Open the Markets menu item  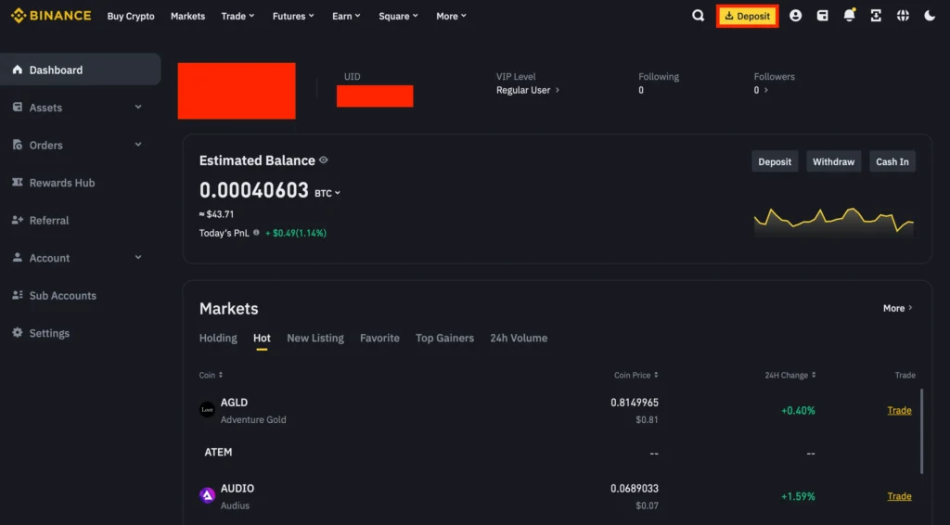[187, 17]
